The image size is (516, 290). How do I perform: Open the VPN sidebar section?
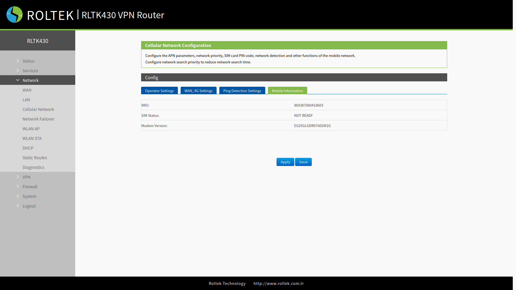26,177
